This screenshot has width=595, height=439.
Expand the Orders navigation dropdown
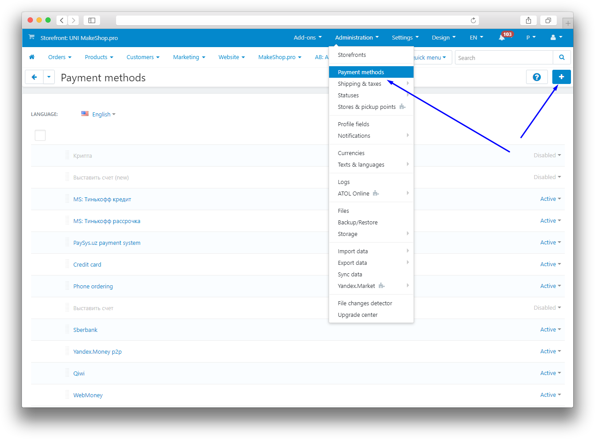point(60,57)
